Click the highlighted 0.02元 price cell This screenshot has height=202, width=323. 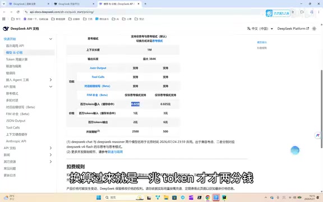[x=135, y=104]
